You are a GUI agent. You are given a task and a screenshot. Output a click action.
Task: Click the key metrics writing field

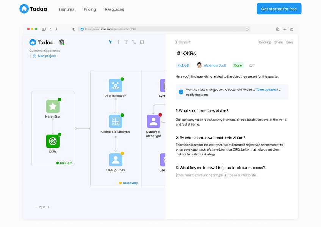pos(217,175)
